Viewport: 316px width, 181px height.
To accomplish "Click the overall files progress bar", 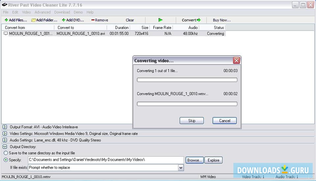I will (x=187, y=80).
